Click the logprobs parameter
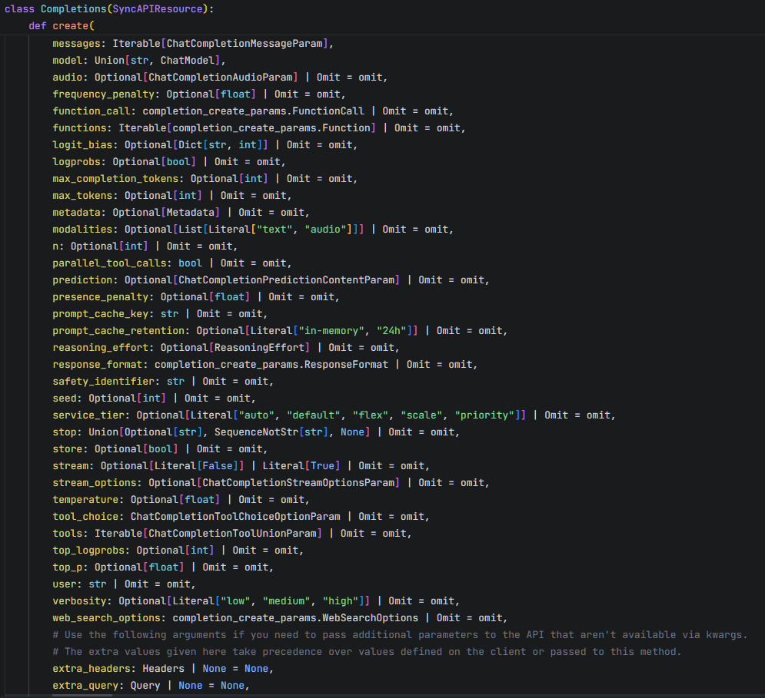Screen dimensions: 765x698 coord(77,162)
